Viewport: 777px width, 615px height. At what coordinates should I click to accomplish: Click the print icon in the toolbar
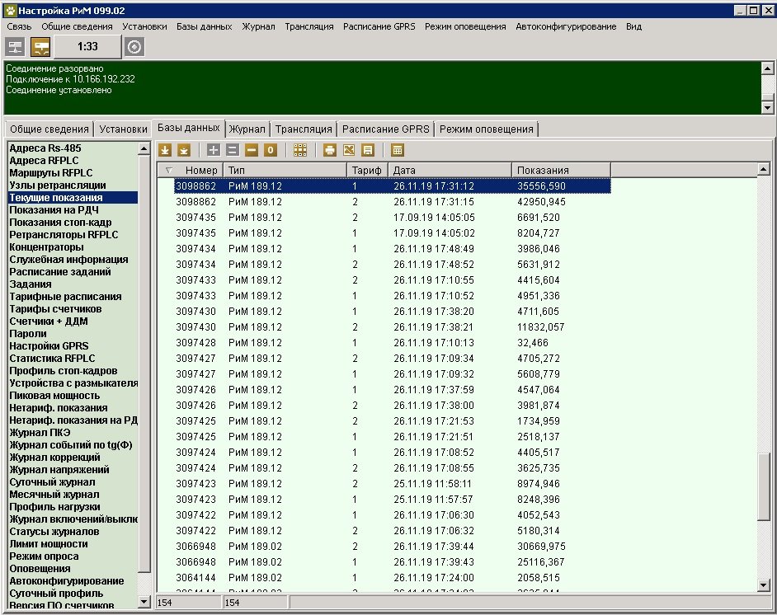(x=330, y=150)
